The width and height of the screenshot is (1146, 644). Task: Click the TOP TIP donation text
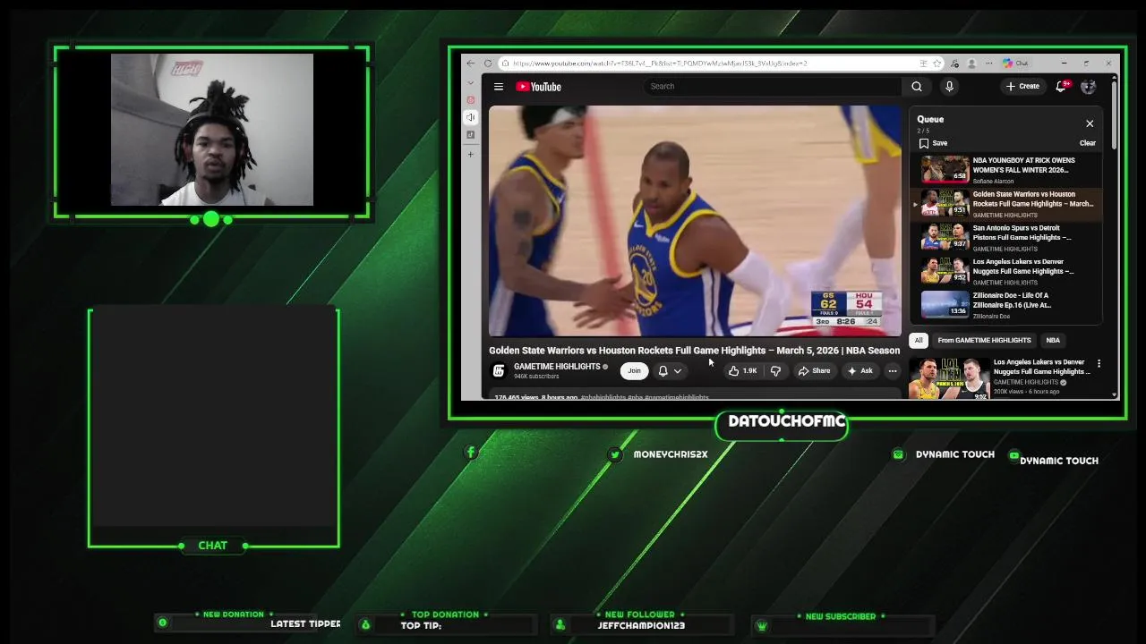[421, 625]
